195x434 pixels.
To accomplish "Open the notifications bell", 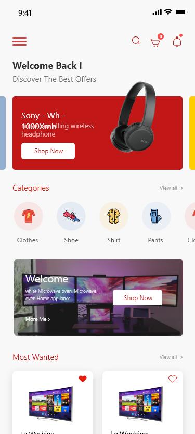I will click(x=177, y=41).
